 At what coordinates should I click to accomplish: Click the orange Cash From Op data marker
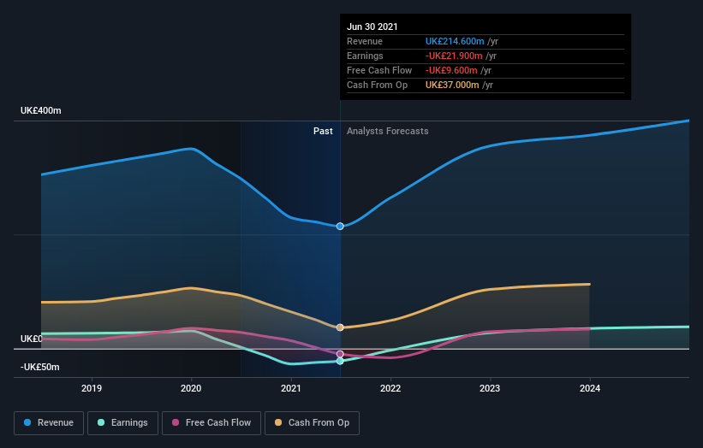[340, 327]
